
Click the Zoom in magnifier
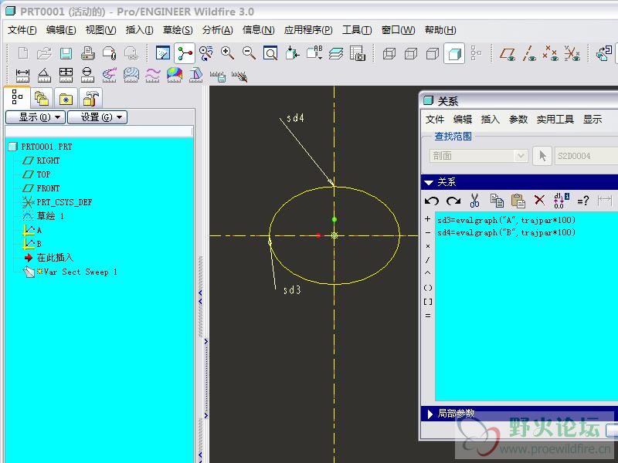coord(227,53)
